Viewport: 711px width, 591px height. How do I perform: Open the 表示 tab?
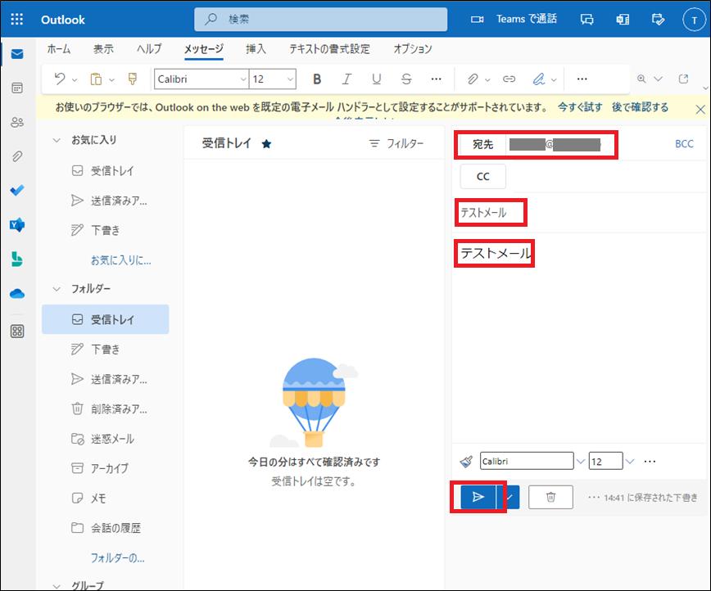(x=103, y=49)
